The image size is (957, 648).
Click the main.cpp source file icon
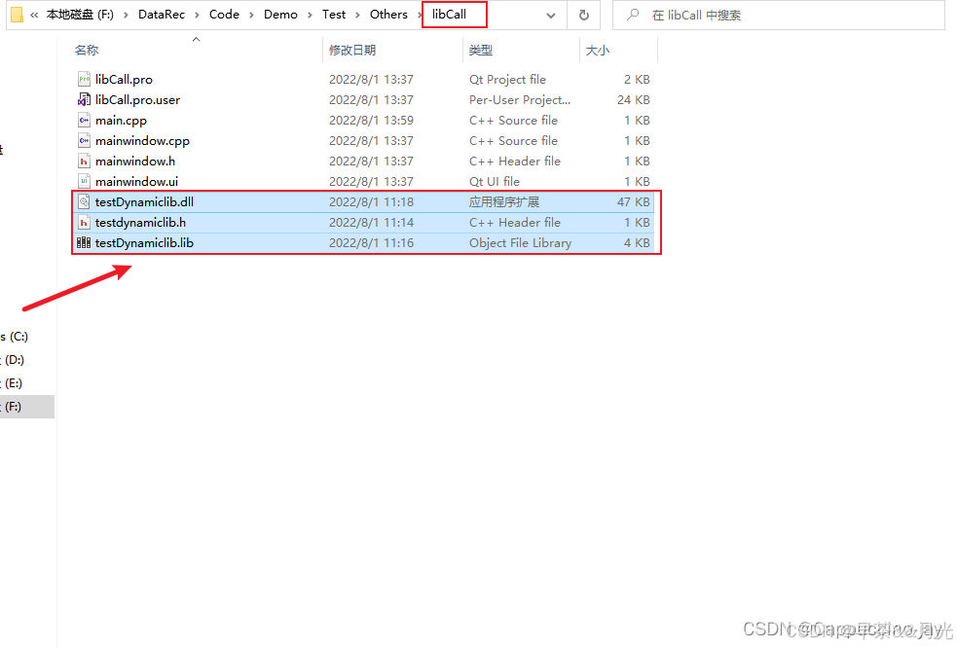[84, 121]
